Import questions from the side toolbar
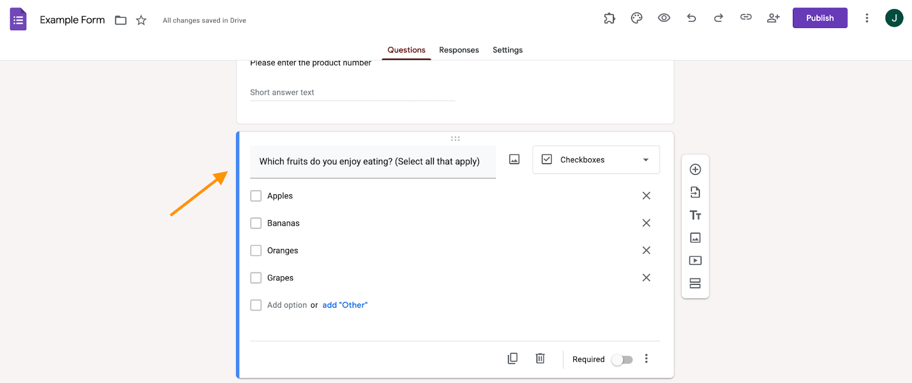Screen dimensions: 912x383 [695, 192]
